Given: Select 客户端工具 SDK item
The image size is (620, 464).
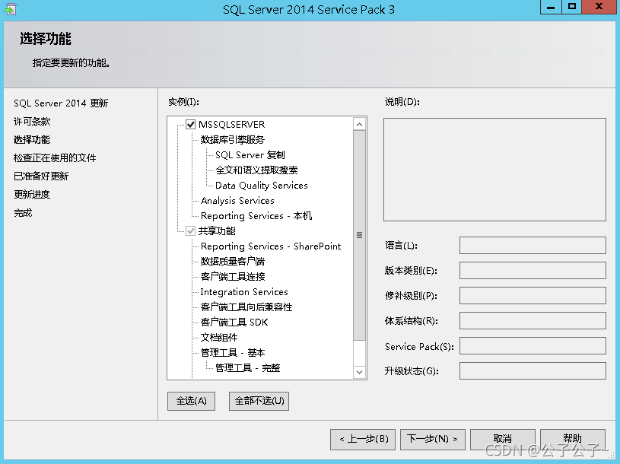Looking at the screenshot, I should [x=234, y=322].
